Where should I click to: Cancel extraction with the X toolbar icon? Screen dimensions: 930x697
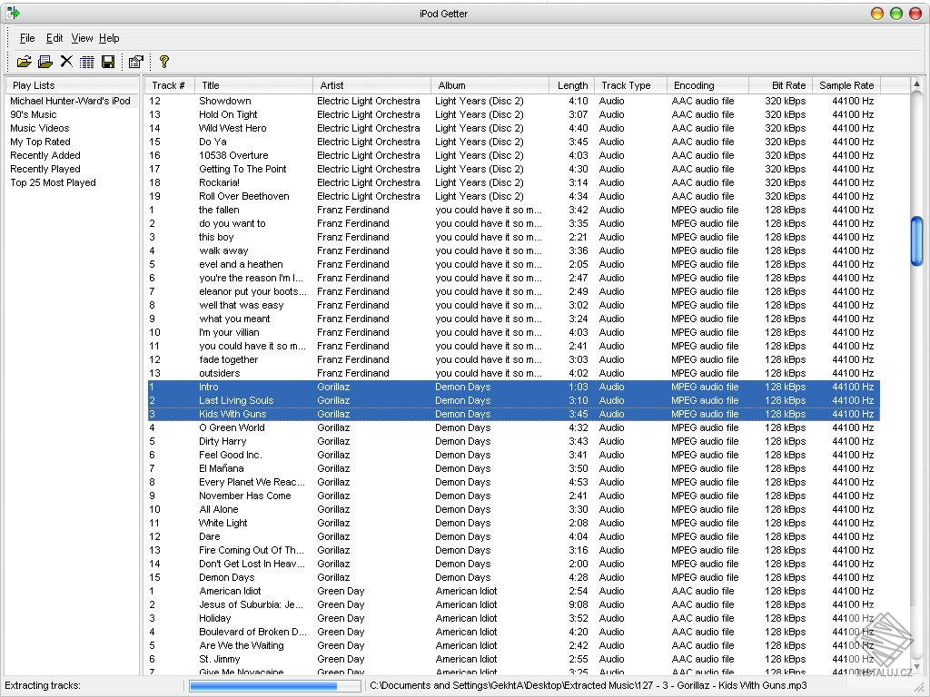(65, 62)
